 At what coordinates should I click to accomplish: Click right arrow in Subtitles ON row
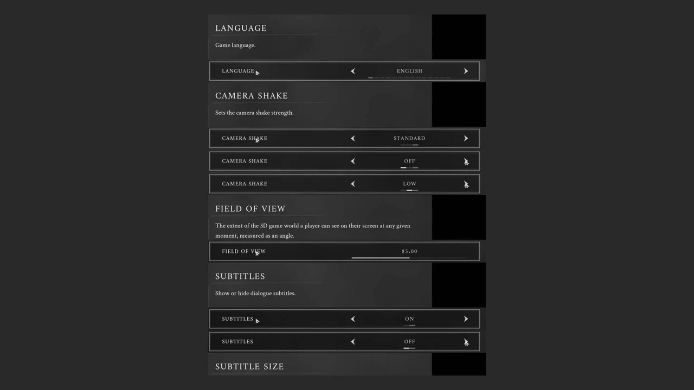(x=466, y=319)
